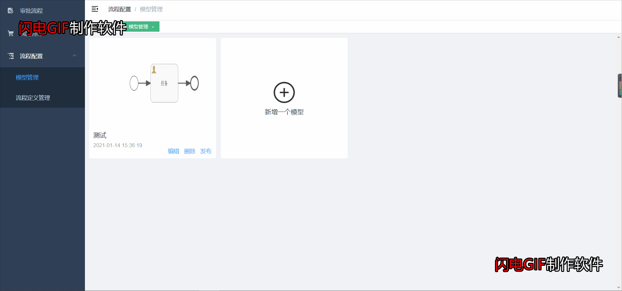Image resolution: width=622 pixels, height=291 pixels.
Task: Select the 模型管理 green tab
Action: point(138,27)
